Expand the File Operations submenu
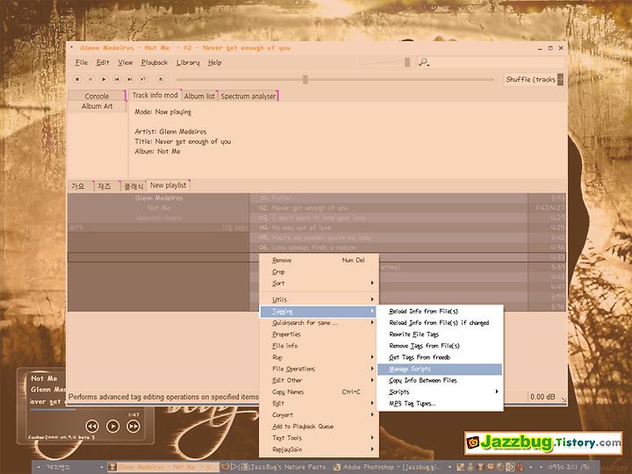 319,369
